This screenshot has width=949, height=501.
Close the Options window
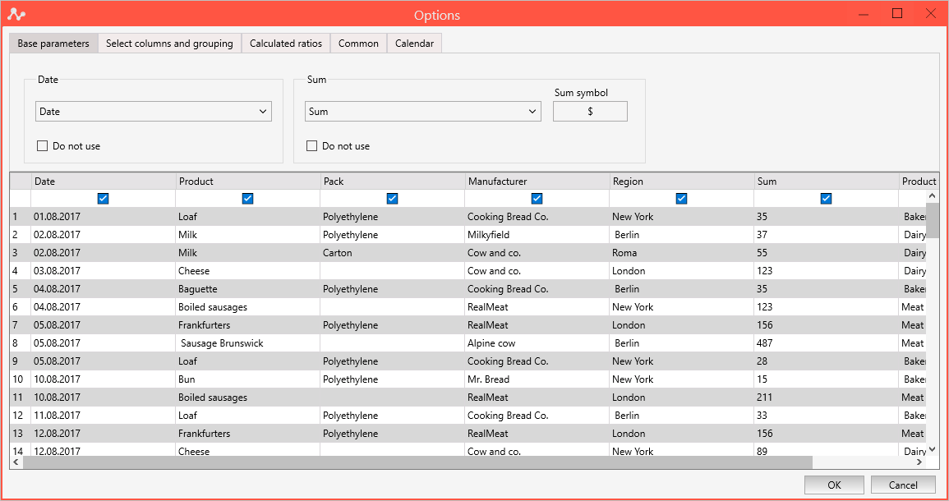[931, 13]
